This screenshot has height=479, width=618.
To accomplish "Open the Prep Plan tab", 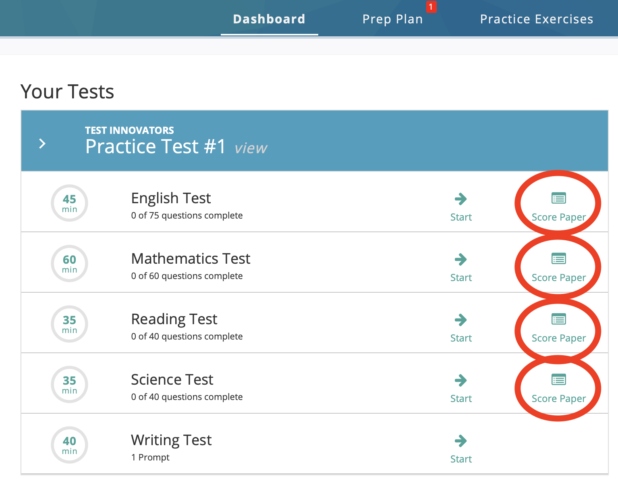I will click(x=392, y=19).
